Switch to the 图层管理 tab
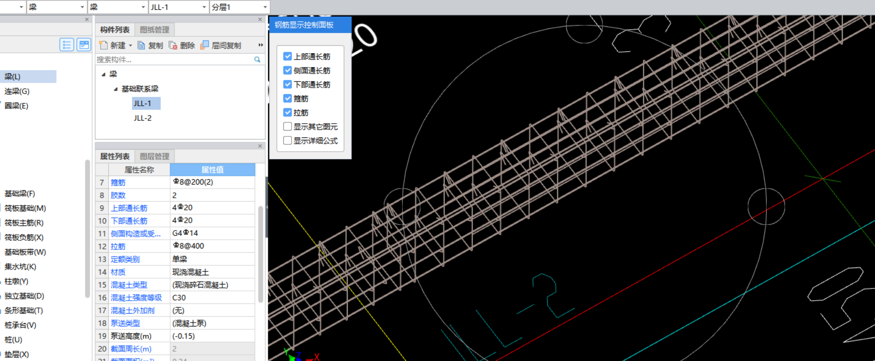This screenshot has height=361, width=875. pyautogui.click(x=155, y=156)
